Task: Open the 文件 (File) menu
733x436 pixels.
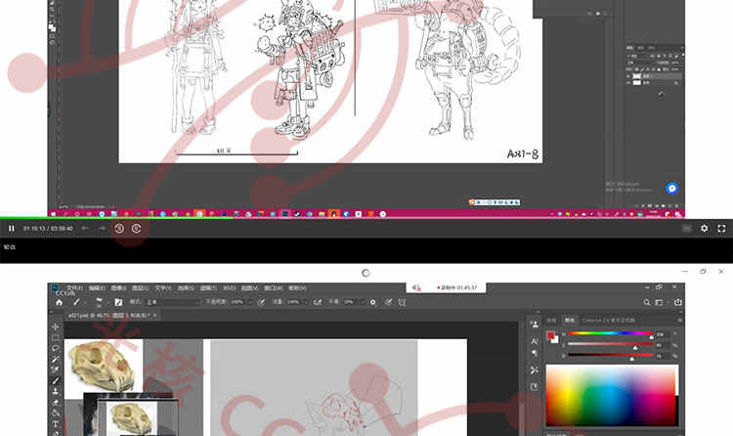Action: tap(74, 288)
